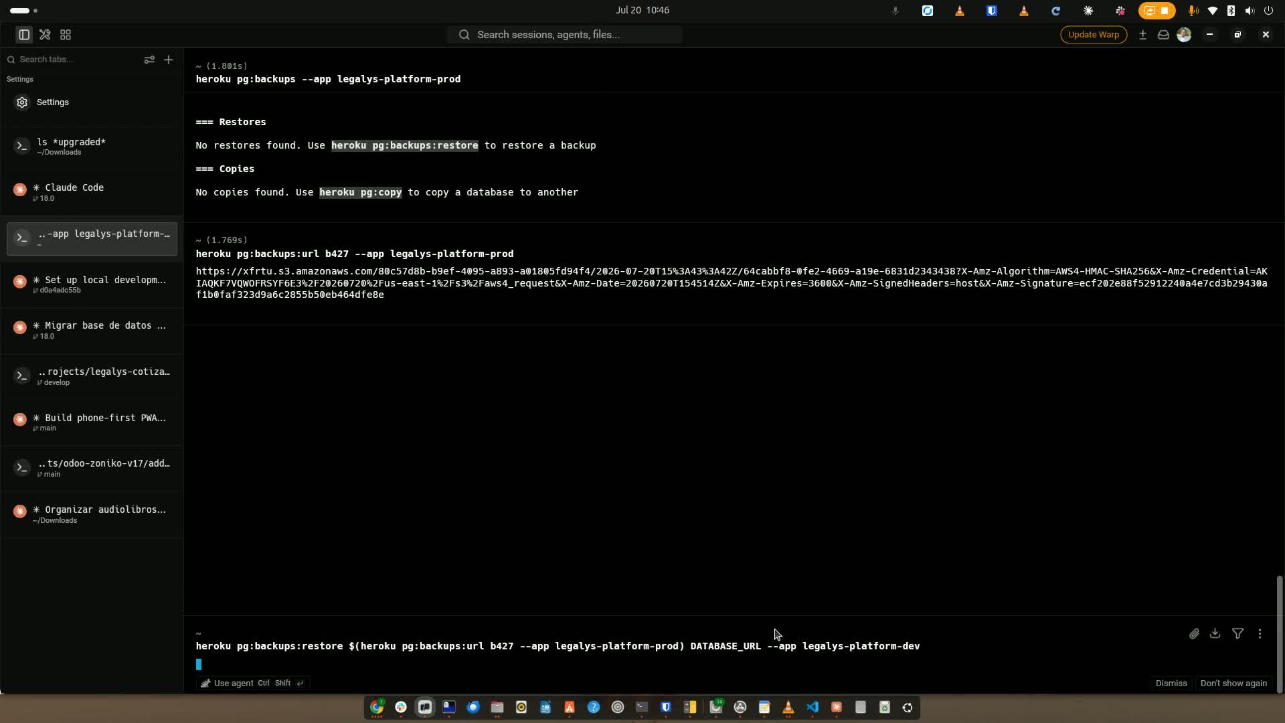Switch to the Claude Code tab
This screenshot has height=723, width=1285.
tap(92, 192)
